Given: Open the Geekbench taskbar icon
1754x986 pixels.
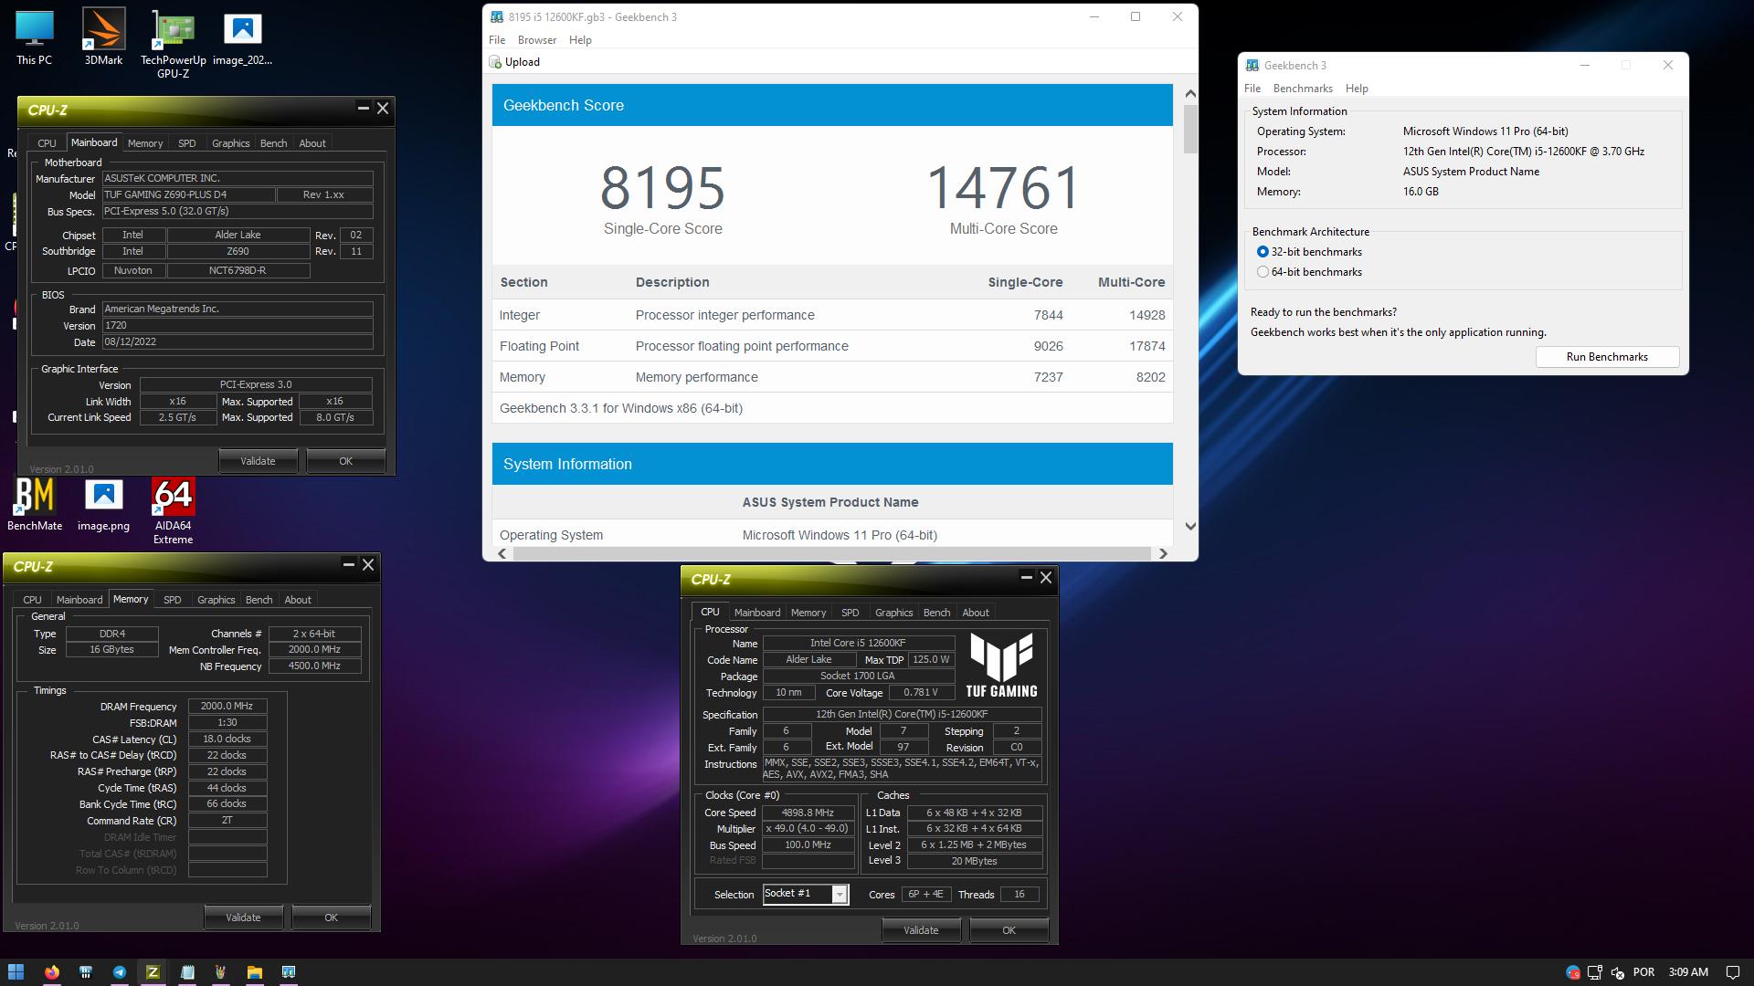Looking at the screenshot, I should 288,971.
